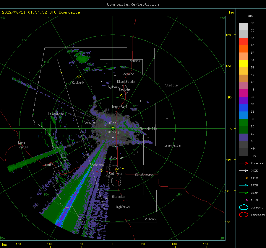Click the Olds label
Image resolution: width=266 pixels, height=248 pixels.
point(113,123)
